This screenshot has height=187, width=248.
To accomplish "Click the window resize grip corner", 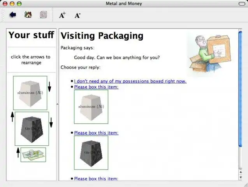I will 246,185.
